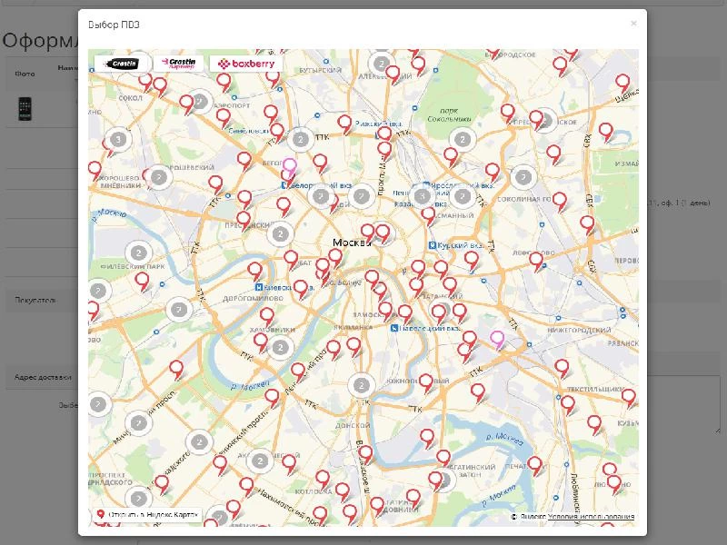Open the Условия использования link

(591, 517)
